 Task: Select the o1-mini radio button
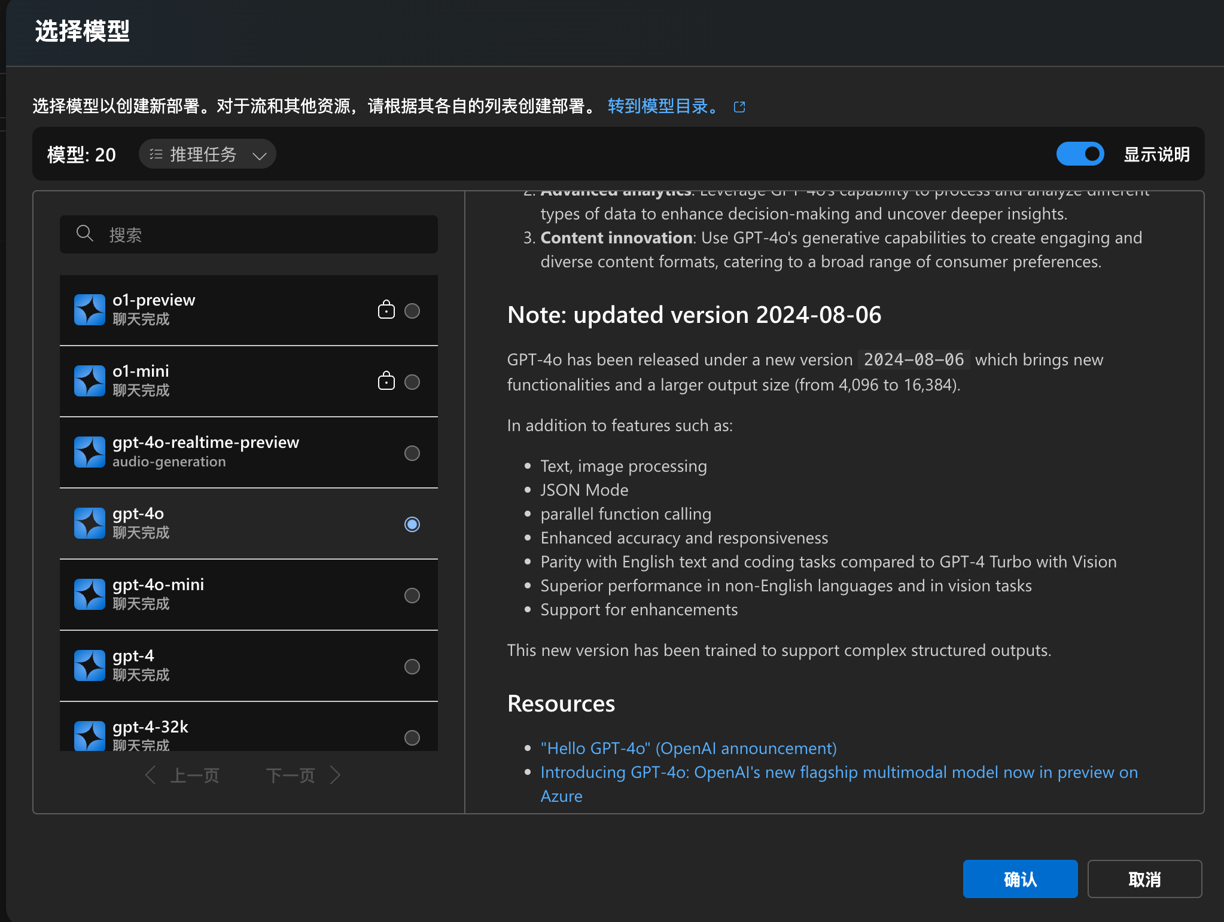[x=412, y=382]
